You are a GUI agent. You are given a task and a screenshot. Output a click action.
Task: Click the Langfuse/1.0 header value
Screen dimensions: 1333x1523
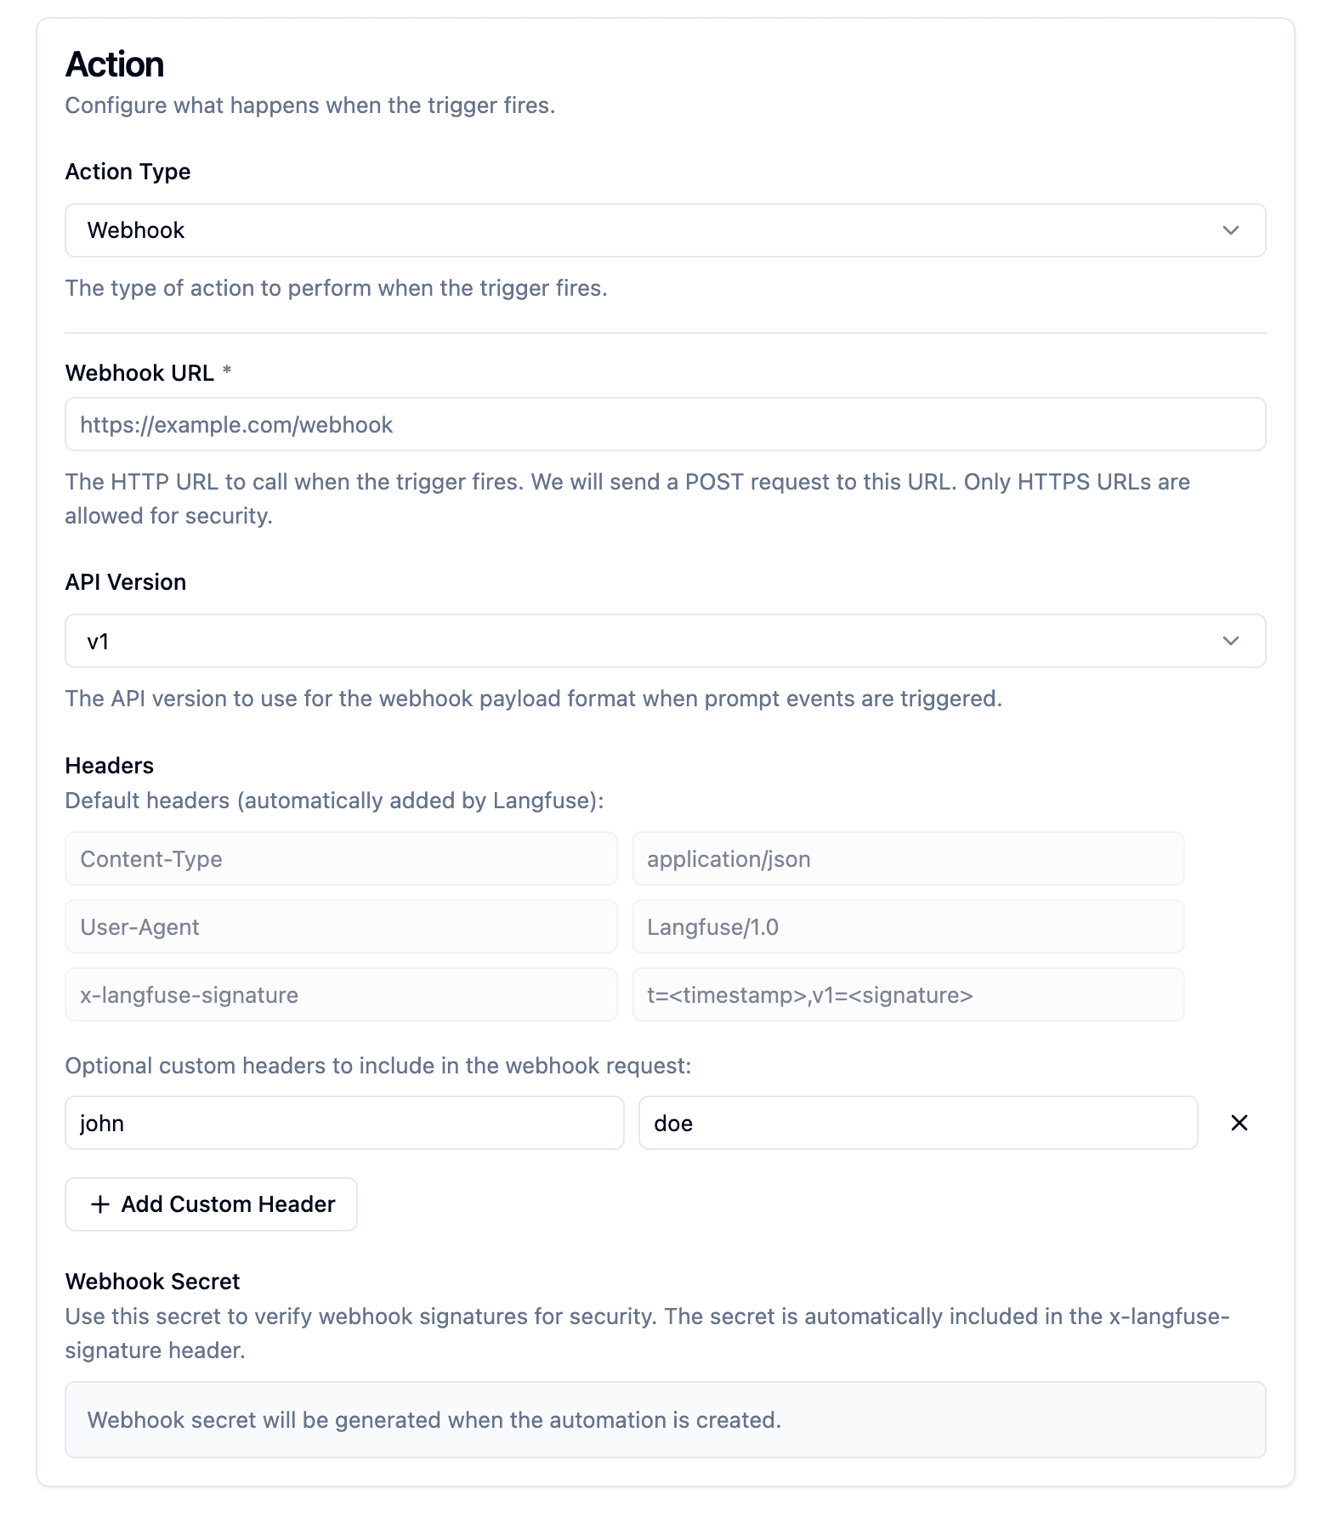[907, 926]
